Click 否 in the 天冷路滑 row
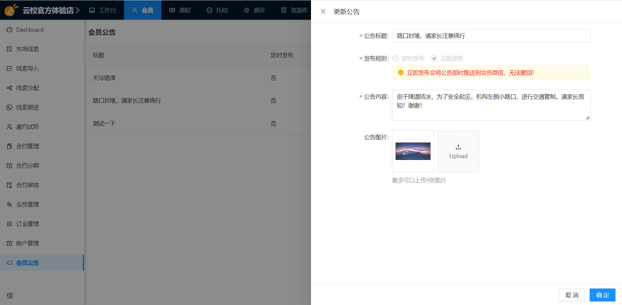The image size is (622, 305). (273, 78)
